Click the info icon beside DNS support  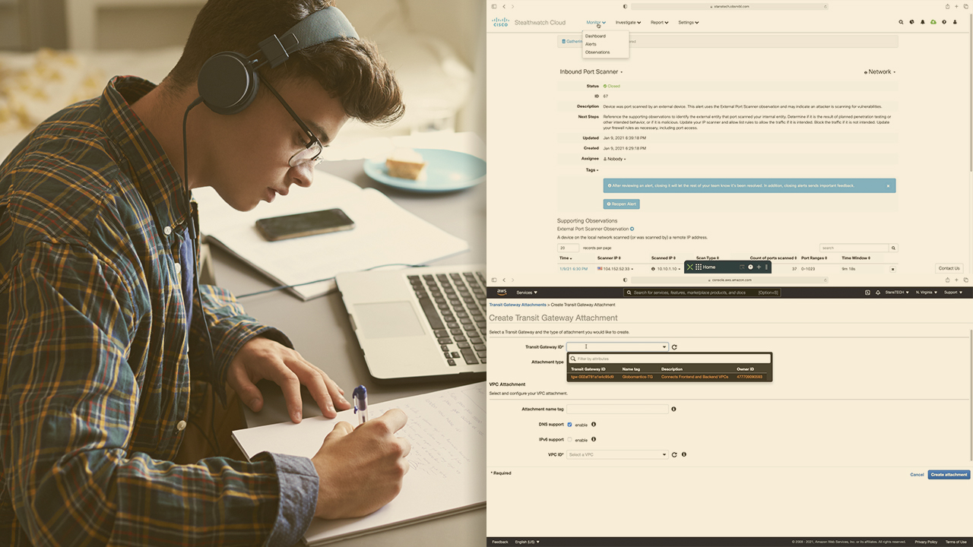pyautogui.click(x=594, y=425)
